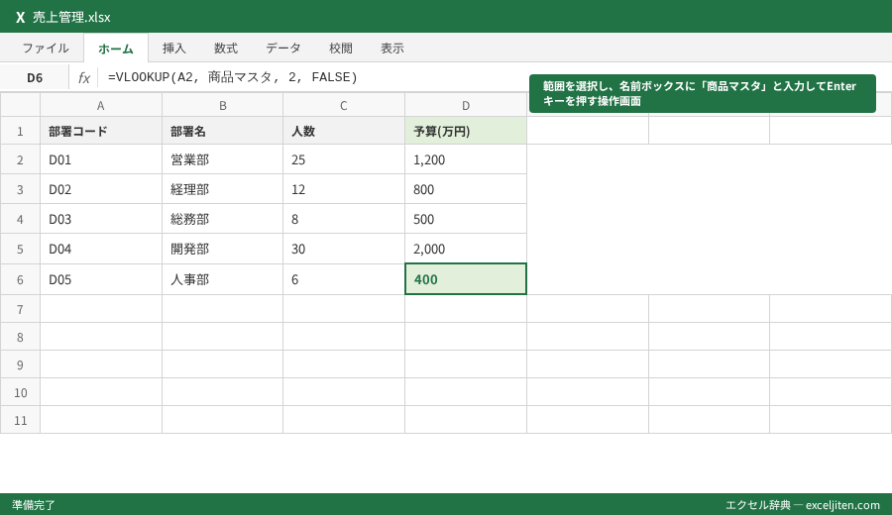
Task: Select column D header
Action: pyautogui.click(x=466, y=105)
